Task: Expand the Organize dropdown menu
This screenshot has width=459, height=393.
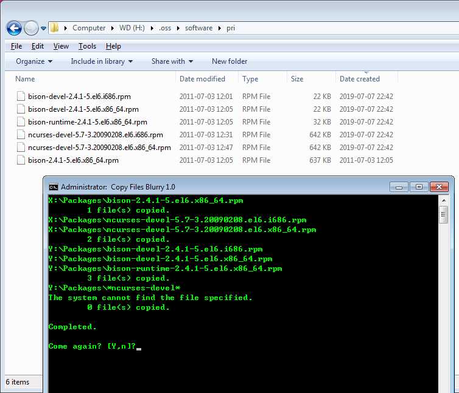Action: pyautogui.click(x=34, y=61)
